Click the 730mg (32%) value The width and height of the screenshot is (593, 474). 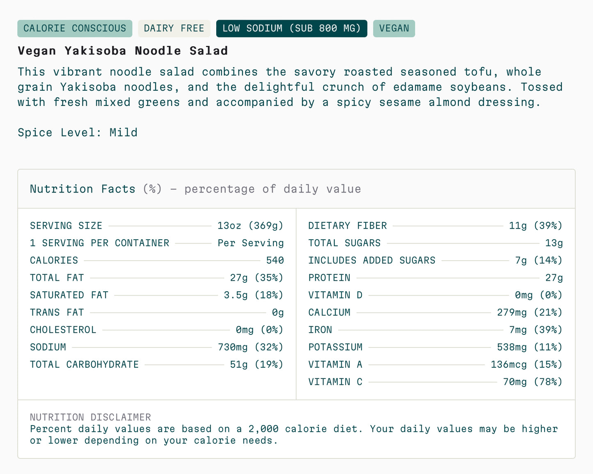(x=251, y=347)
